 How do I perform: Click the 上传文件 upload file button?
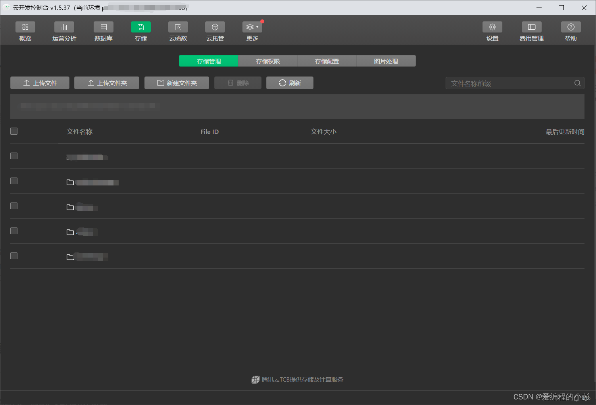coord(40,83)
